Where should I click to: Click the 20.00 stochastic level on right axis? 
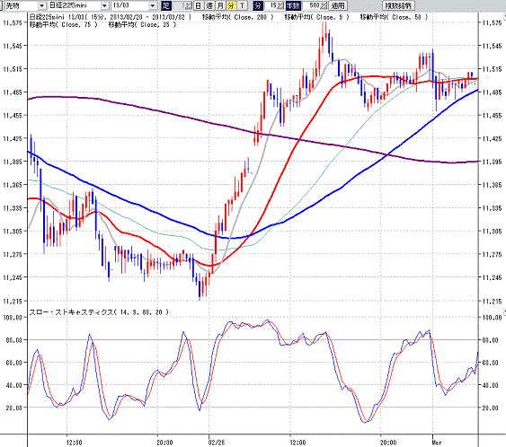click(490, 408)
